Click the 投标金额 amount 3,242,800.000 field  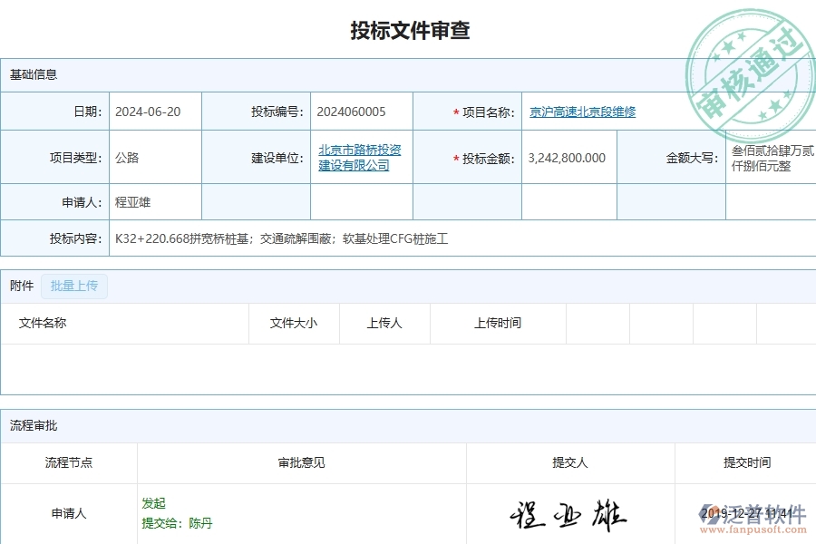568,157
